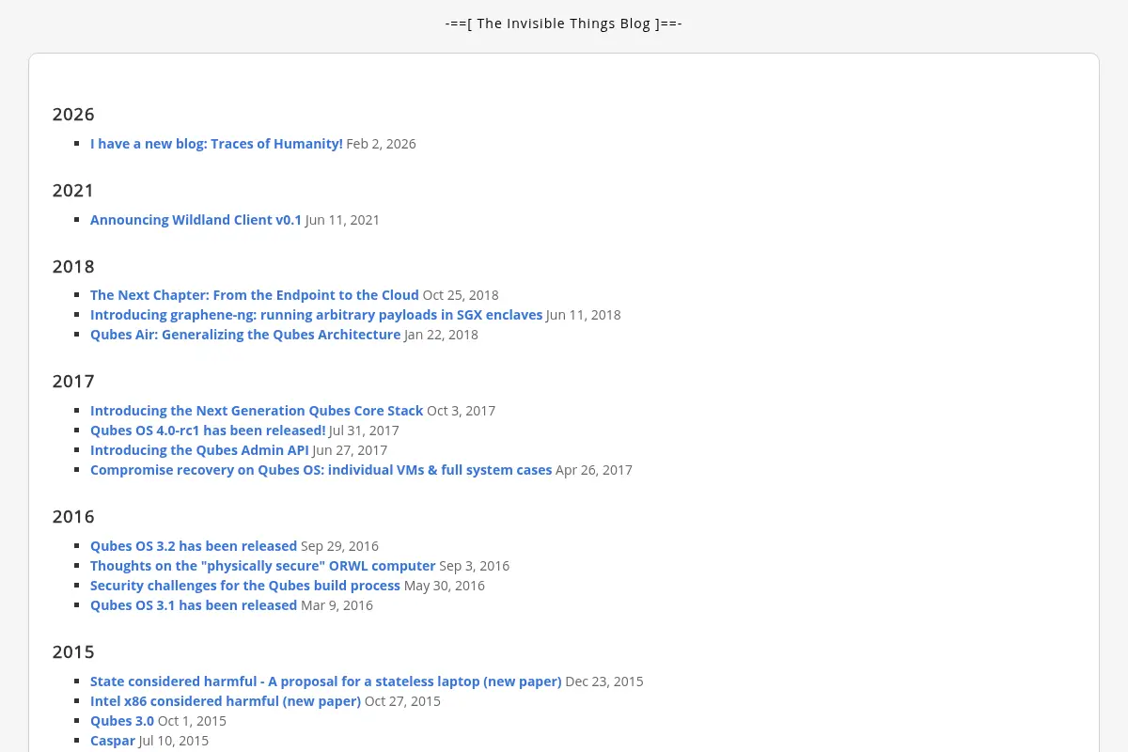This screenshot has height=752, width=1128.
Task: Open Compromise recovery on Qubes OS post
Action: click(x=321, y=470)
